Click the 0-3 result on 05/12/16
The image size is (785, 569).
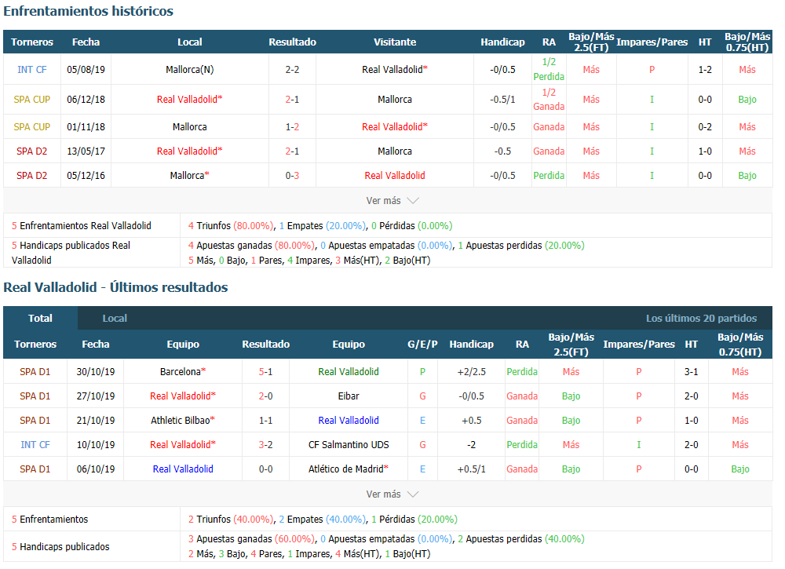292,176
